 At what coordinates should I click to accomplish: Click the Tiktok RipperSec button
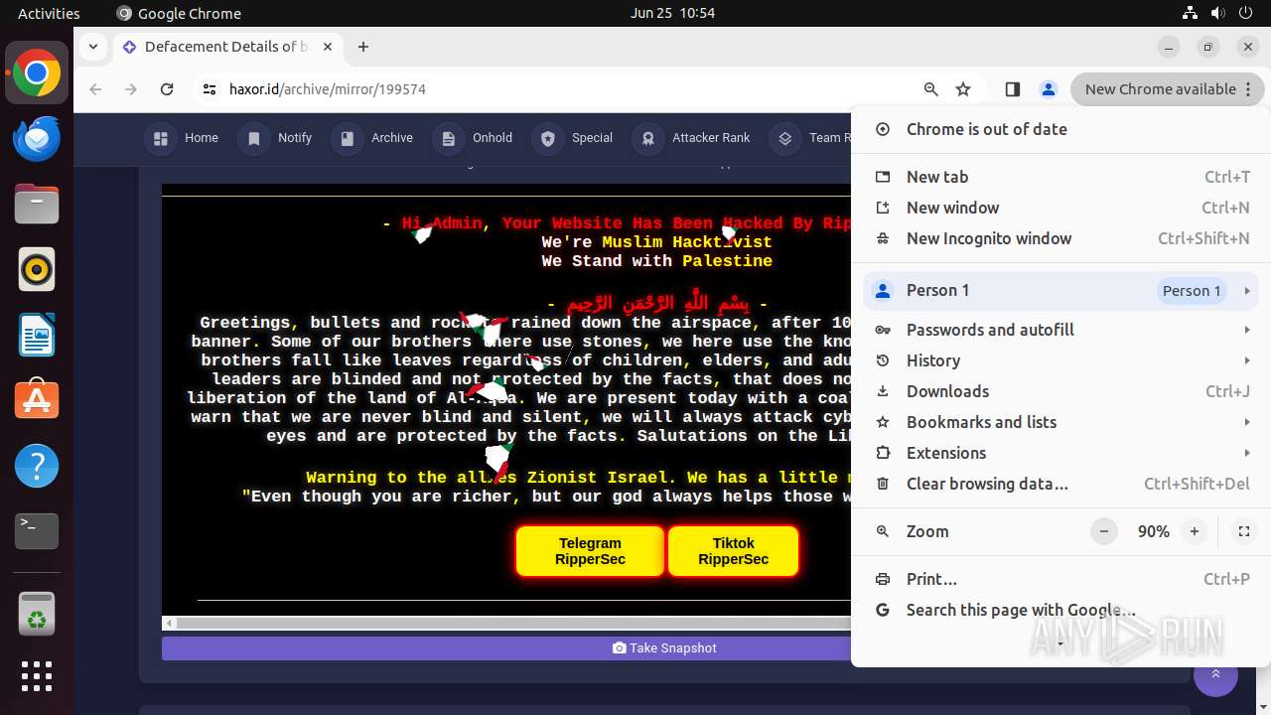pyautogui.click(x=733, y=551)
